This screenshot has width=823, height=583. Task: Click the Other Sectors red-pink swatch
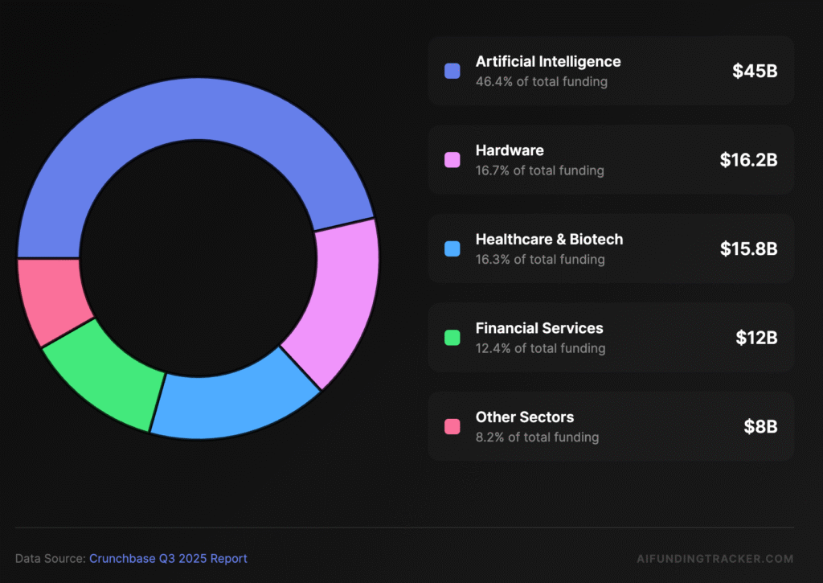[452, 426]
